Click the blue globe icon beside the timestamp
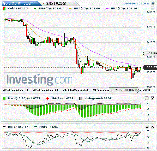 pyautogui.click(x=153, y=3)
